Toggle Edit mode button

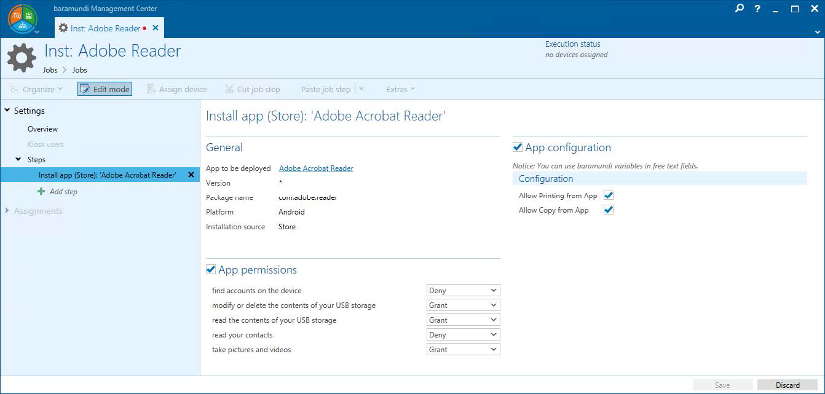(105, 89)
